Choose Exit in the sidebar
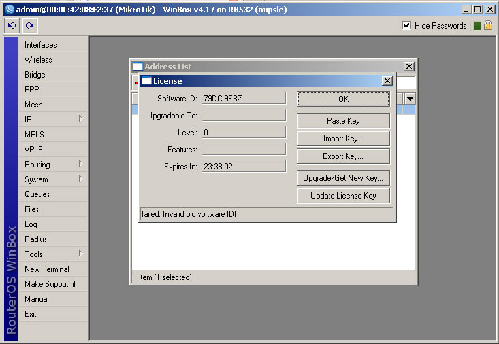 pos(53,314)
